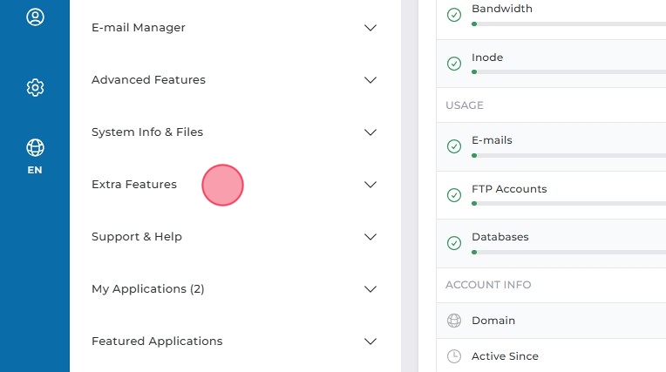Click the Bandwidth status check icon

coord(453,15)
